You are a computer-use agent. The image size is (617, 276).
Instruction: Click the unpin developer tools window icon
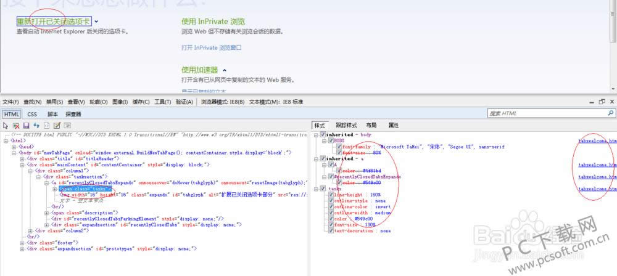pos(602,102)
